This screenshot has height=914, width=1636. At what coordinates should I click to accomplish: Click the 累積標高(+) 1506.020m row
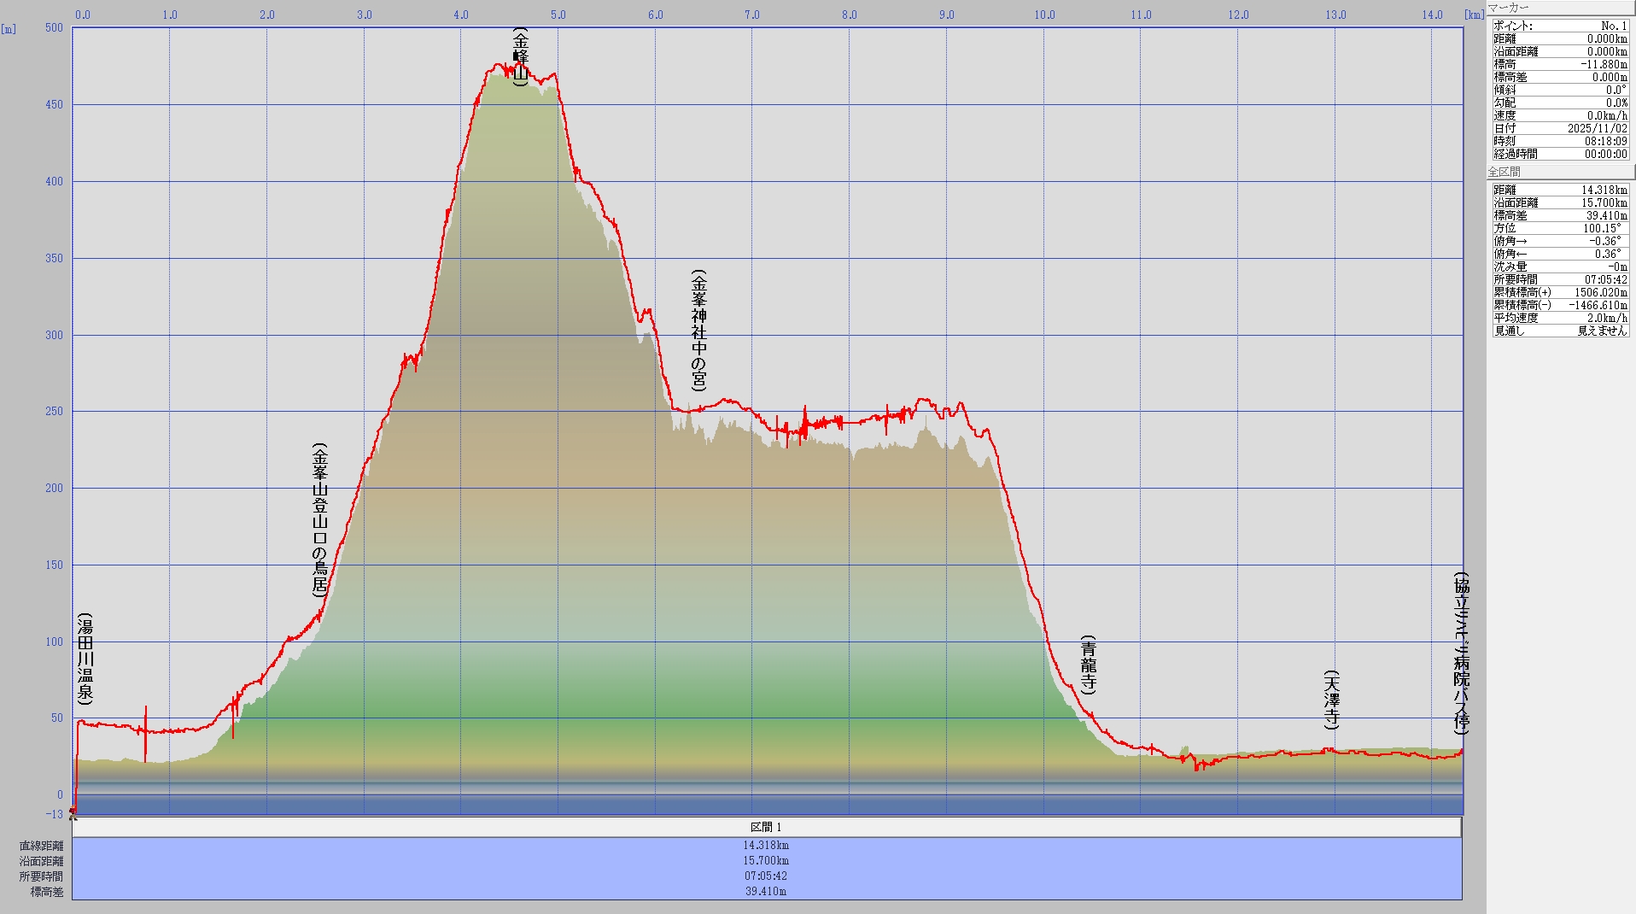click(x=1559, y=292)
